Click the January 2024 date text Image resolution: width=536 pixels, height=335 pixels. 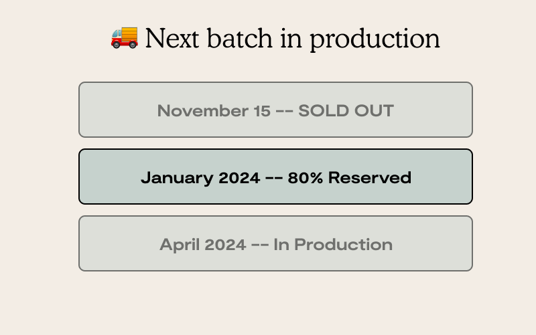pos(200,178)
